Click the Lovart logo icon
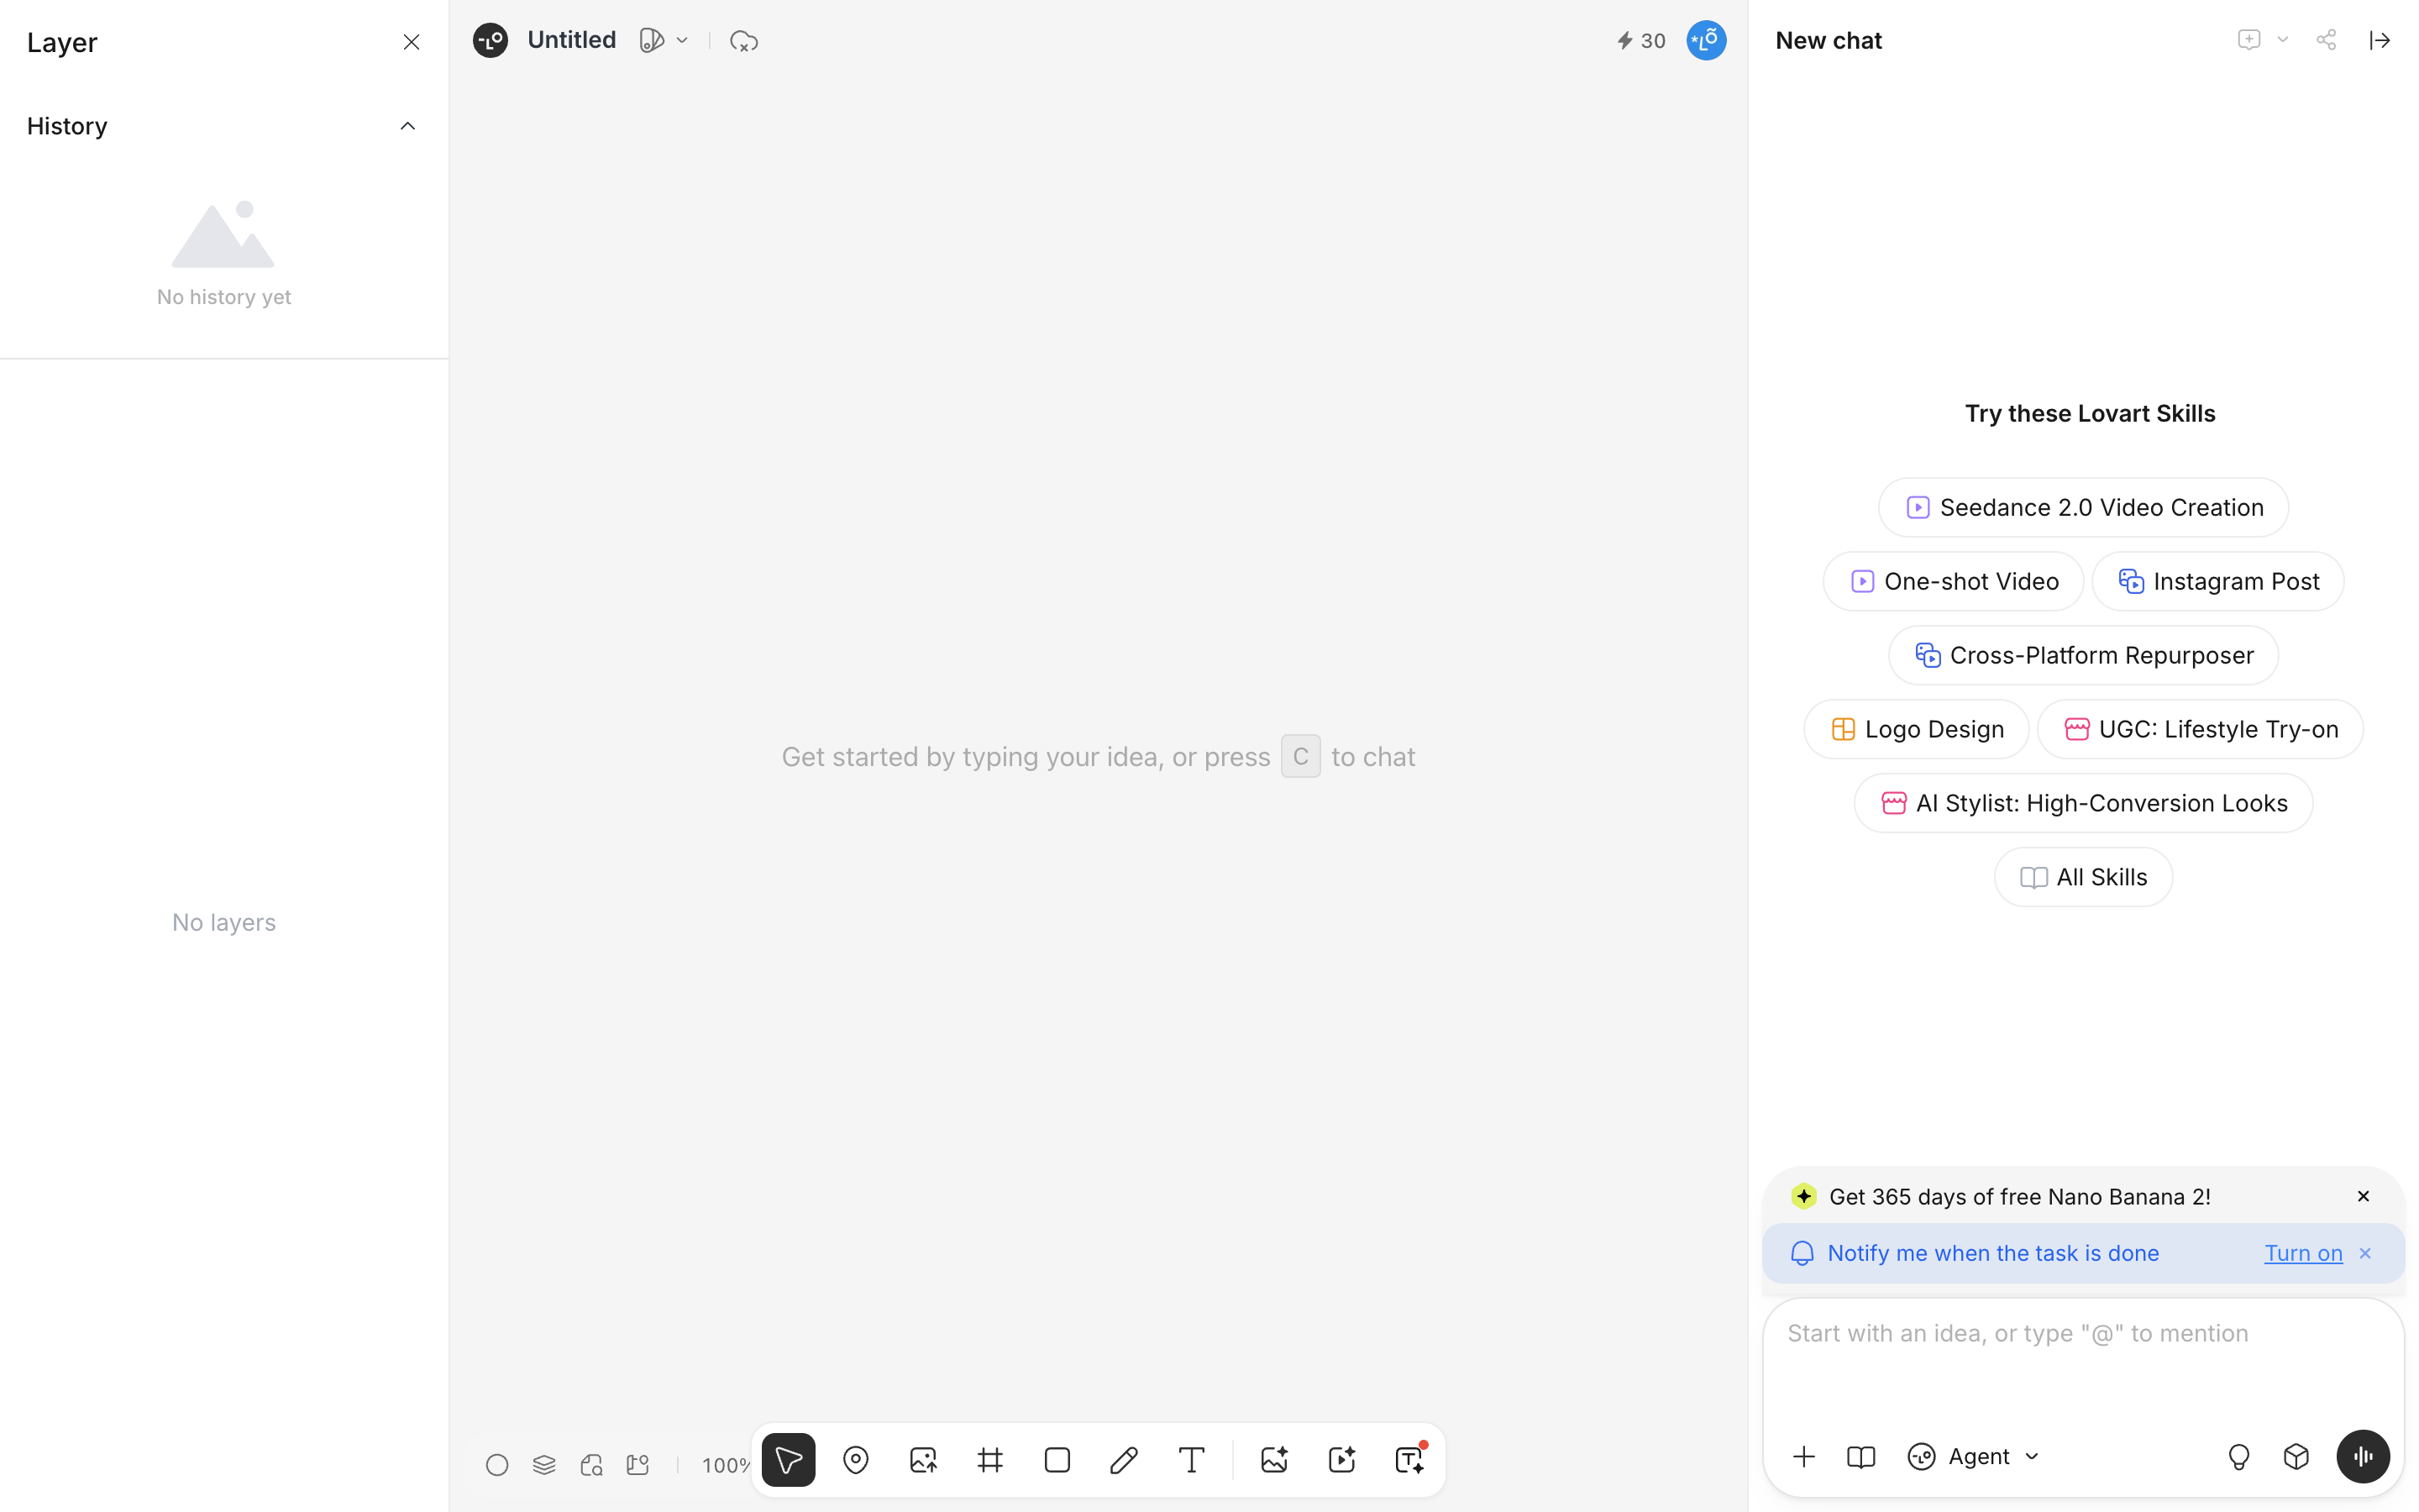2419x1512 pixels. [490, 40]
